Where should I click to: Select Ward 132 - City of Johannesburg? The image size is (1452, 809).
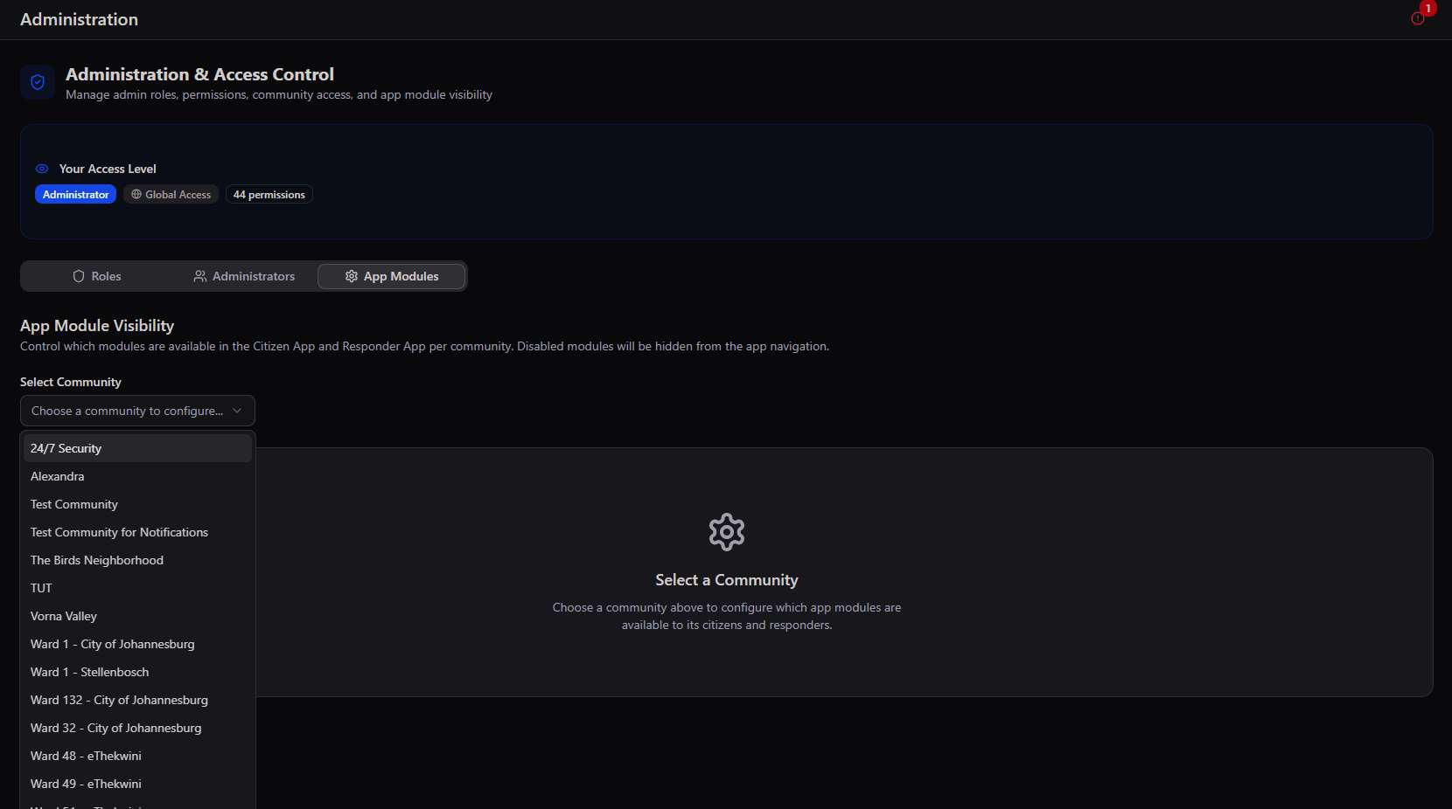137,700
